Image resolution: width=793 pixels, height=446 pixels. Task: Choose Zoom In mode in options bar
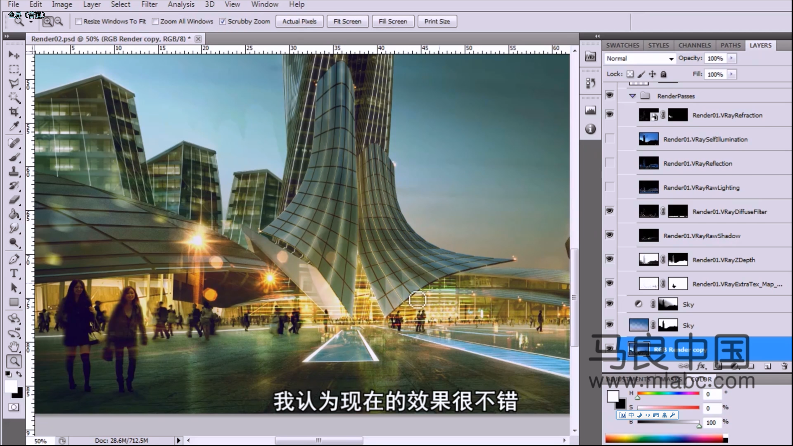pos(48,21)
